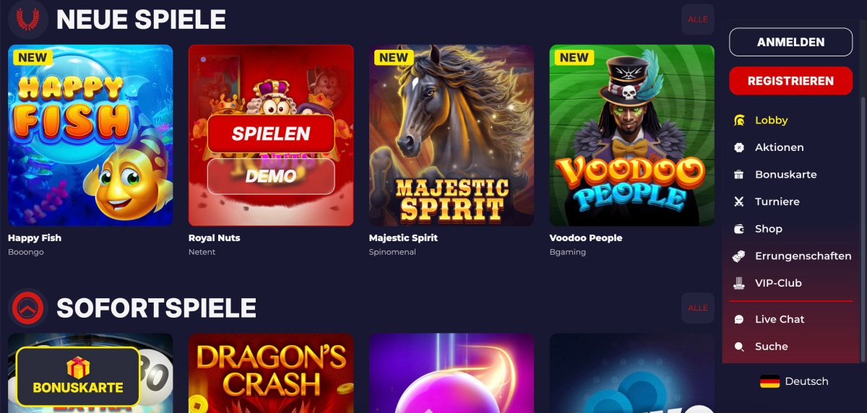Click the VIP-Club pillar icon
The height and width of the screenshot is (413, 867).
pos(739,283)
